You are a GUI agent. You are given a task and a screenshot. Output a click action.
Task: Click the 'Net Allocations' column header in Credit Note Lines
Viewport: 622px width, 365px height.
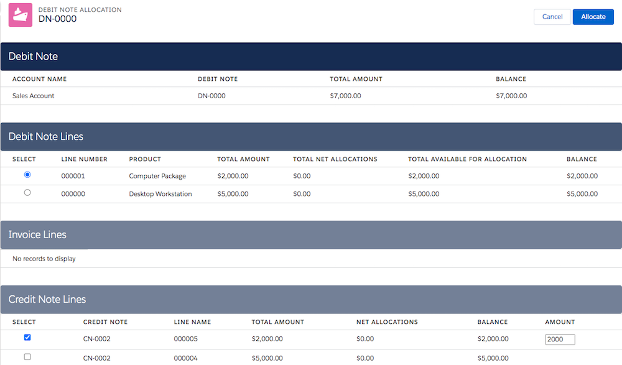pos(387,322)
